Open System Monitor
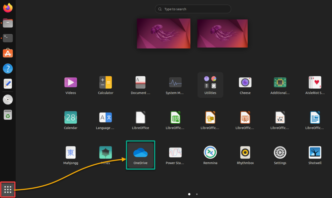Screen dimensions: 332x198 (175, 82)
